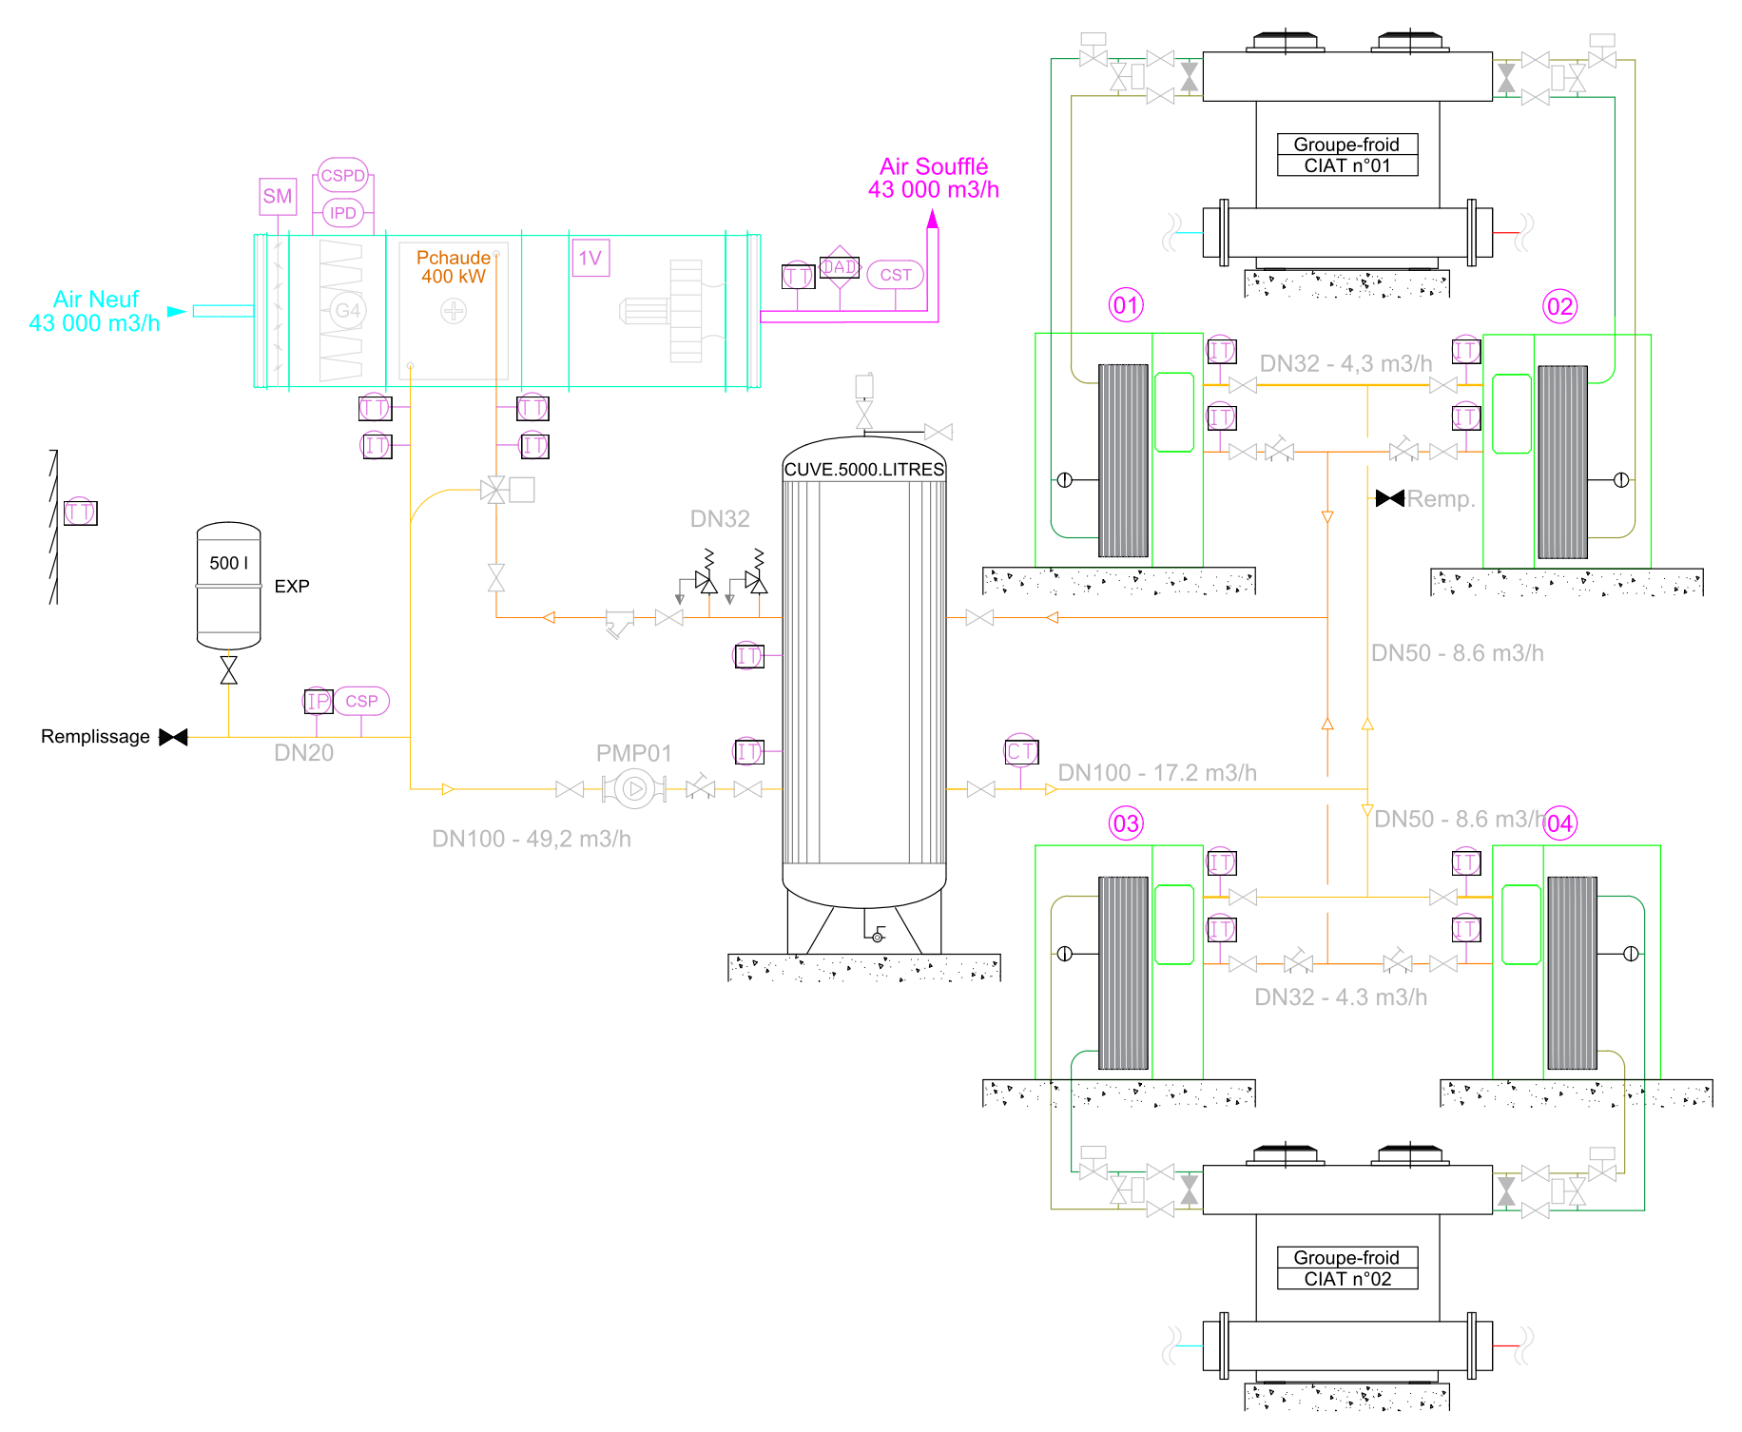The image size is (1742, 1432).
Task: Click the standalone DN32 label above strainer
Action: click(720, 519)
